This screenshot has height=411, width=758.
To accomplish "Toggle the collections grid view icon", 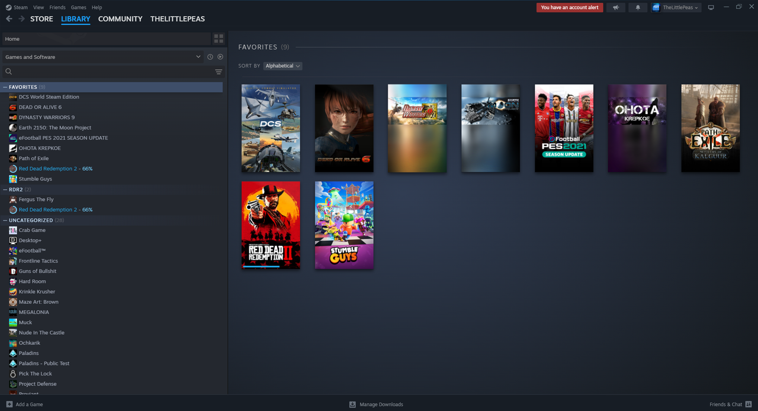I will click(x=219, y=38).
